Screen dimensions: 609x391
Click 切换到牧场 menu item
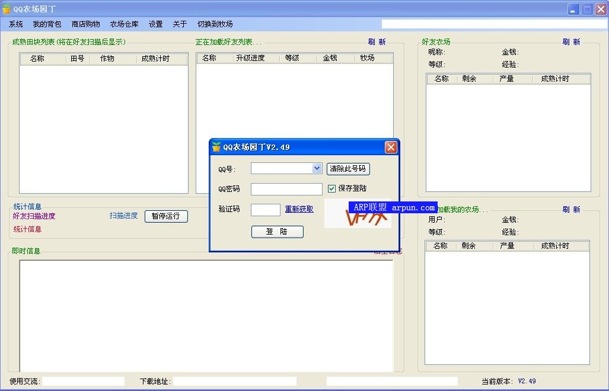pyautogui.click(x=215, y=24)
